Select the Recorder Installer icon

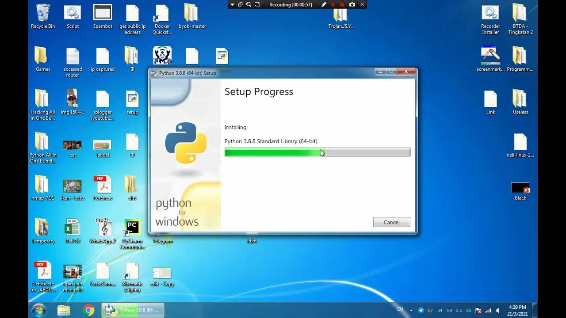coord(490,19)
